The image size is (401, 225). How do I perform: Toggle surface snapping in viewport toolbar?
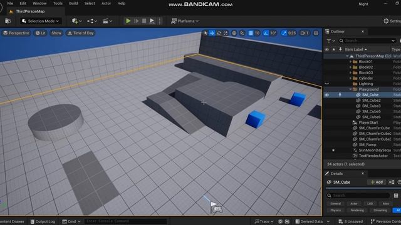(242, 33)
